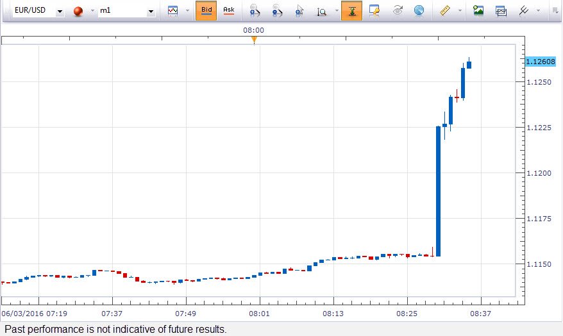Select the diagonal lines drawing tool
Screen dimensions: 563x336
point(523,11)
